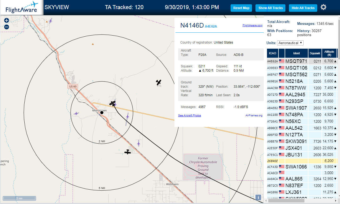Viewport: 340px width, 204px height.
Task: Click the A4E62A ICAO code beside N4146D
Action: point(211,26)
